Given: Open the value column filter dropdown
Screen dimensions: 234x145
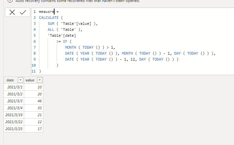Looking at the screenshot, I should point(40,80).
